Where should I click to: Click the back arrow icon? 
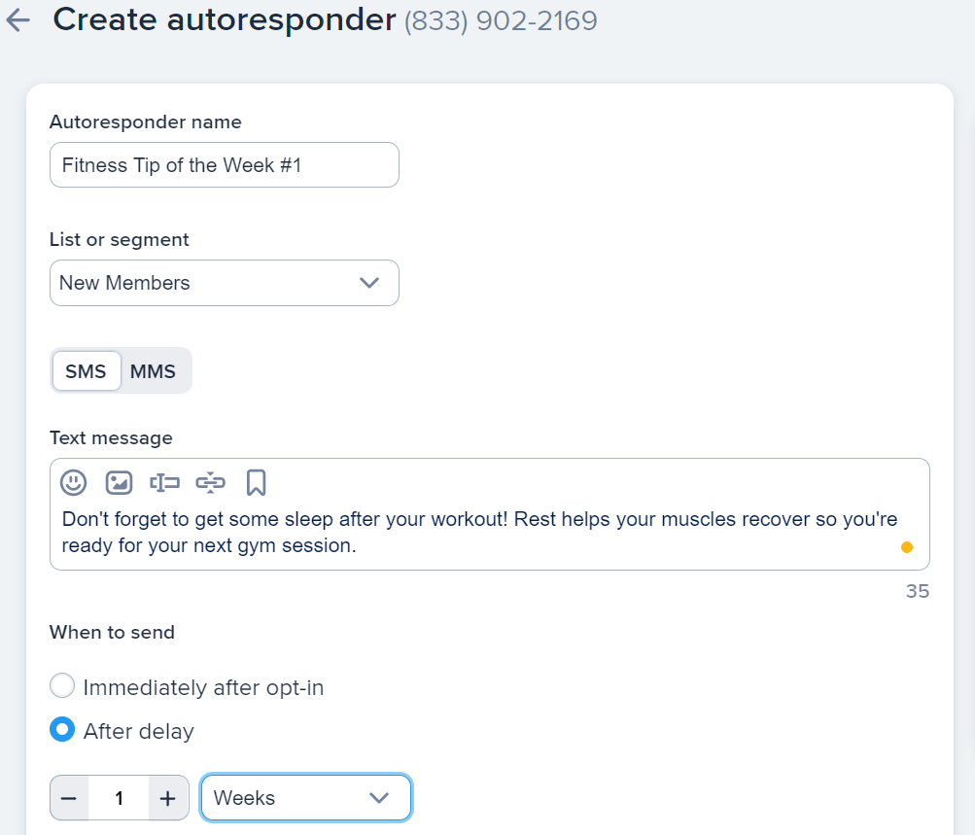[x=17, y=20]
